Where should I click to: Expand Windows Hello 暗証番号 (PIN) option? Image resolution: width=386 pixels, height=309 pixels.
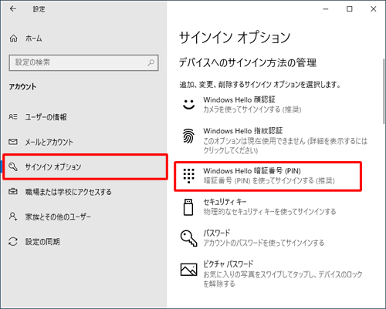coord(268,176)
